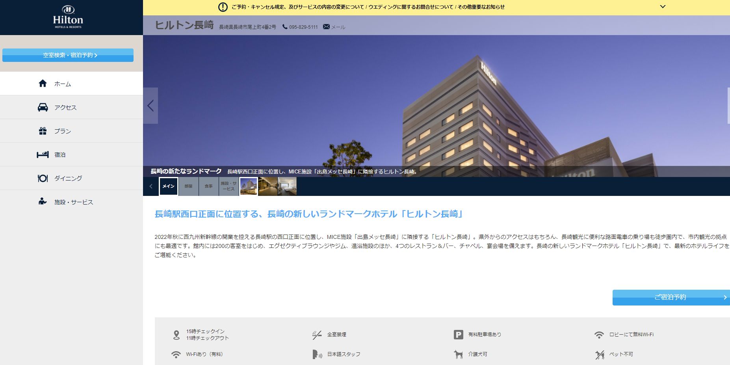
Task: Click the chevron on the ご宿泊予約 button
Action: click(725, 298)
